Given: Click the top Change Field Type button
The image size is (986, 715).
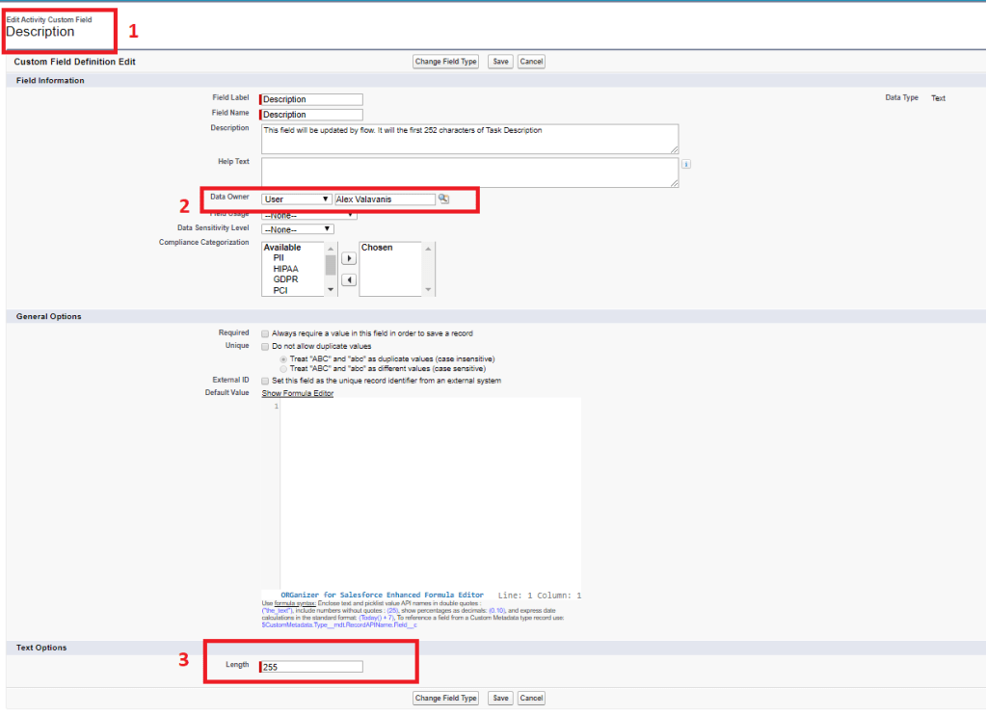Looking at the screenshot, I should click(445, 62).
